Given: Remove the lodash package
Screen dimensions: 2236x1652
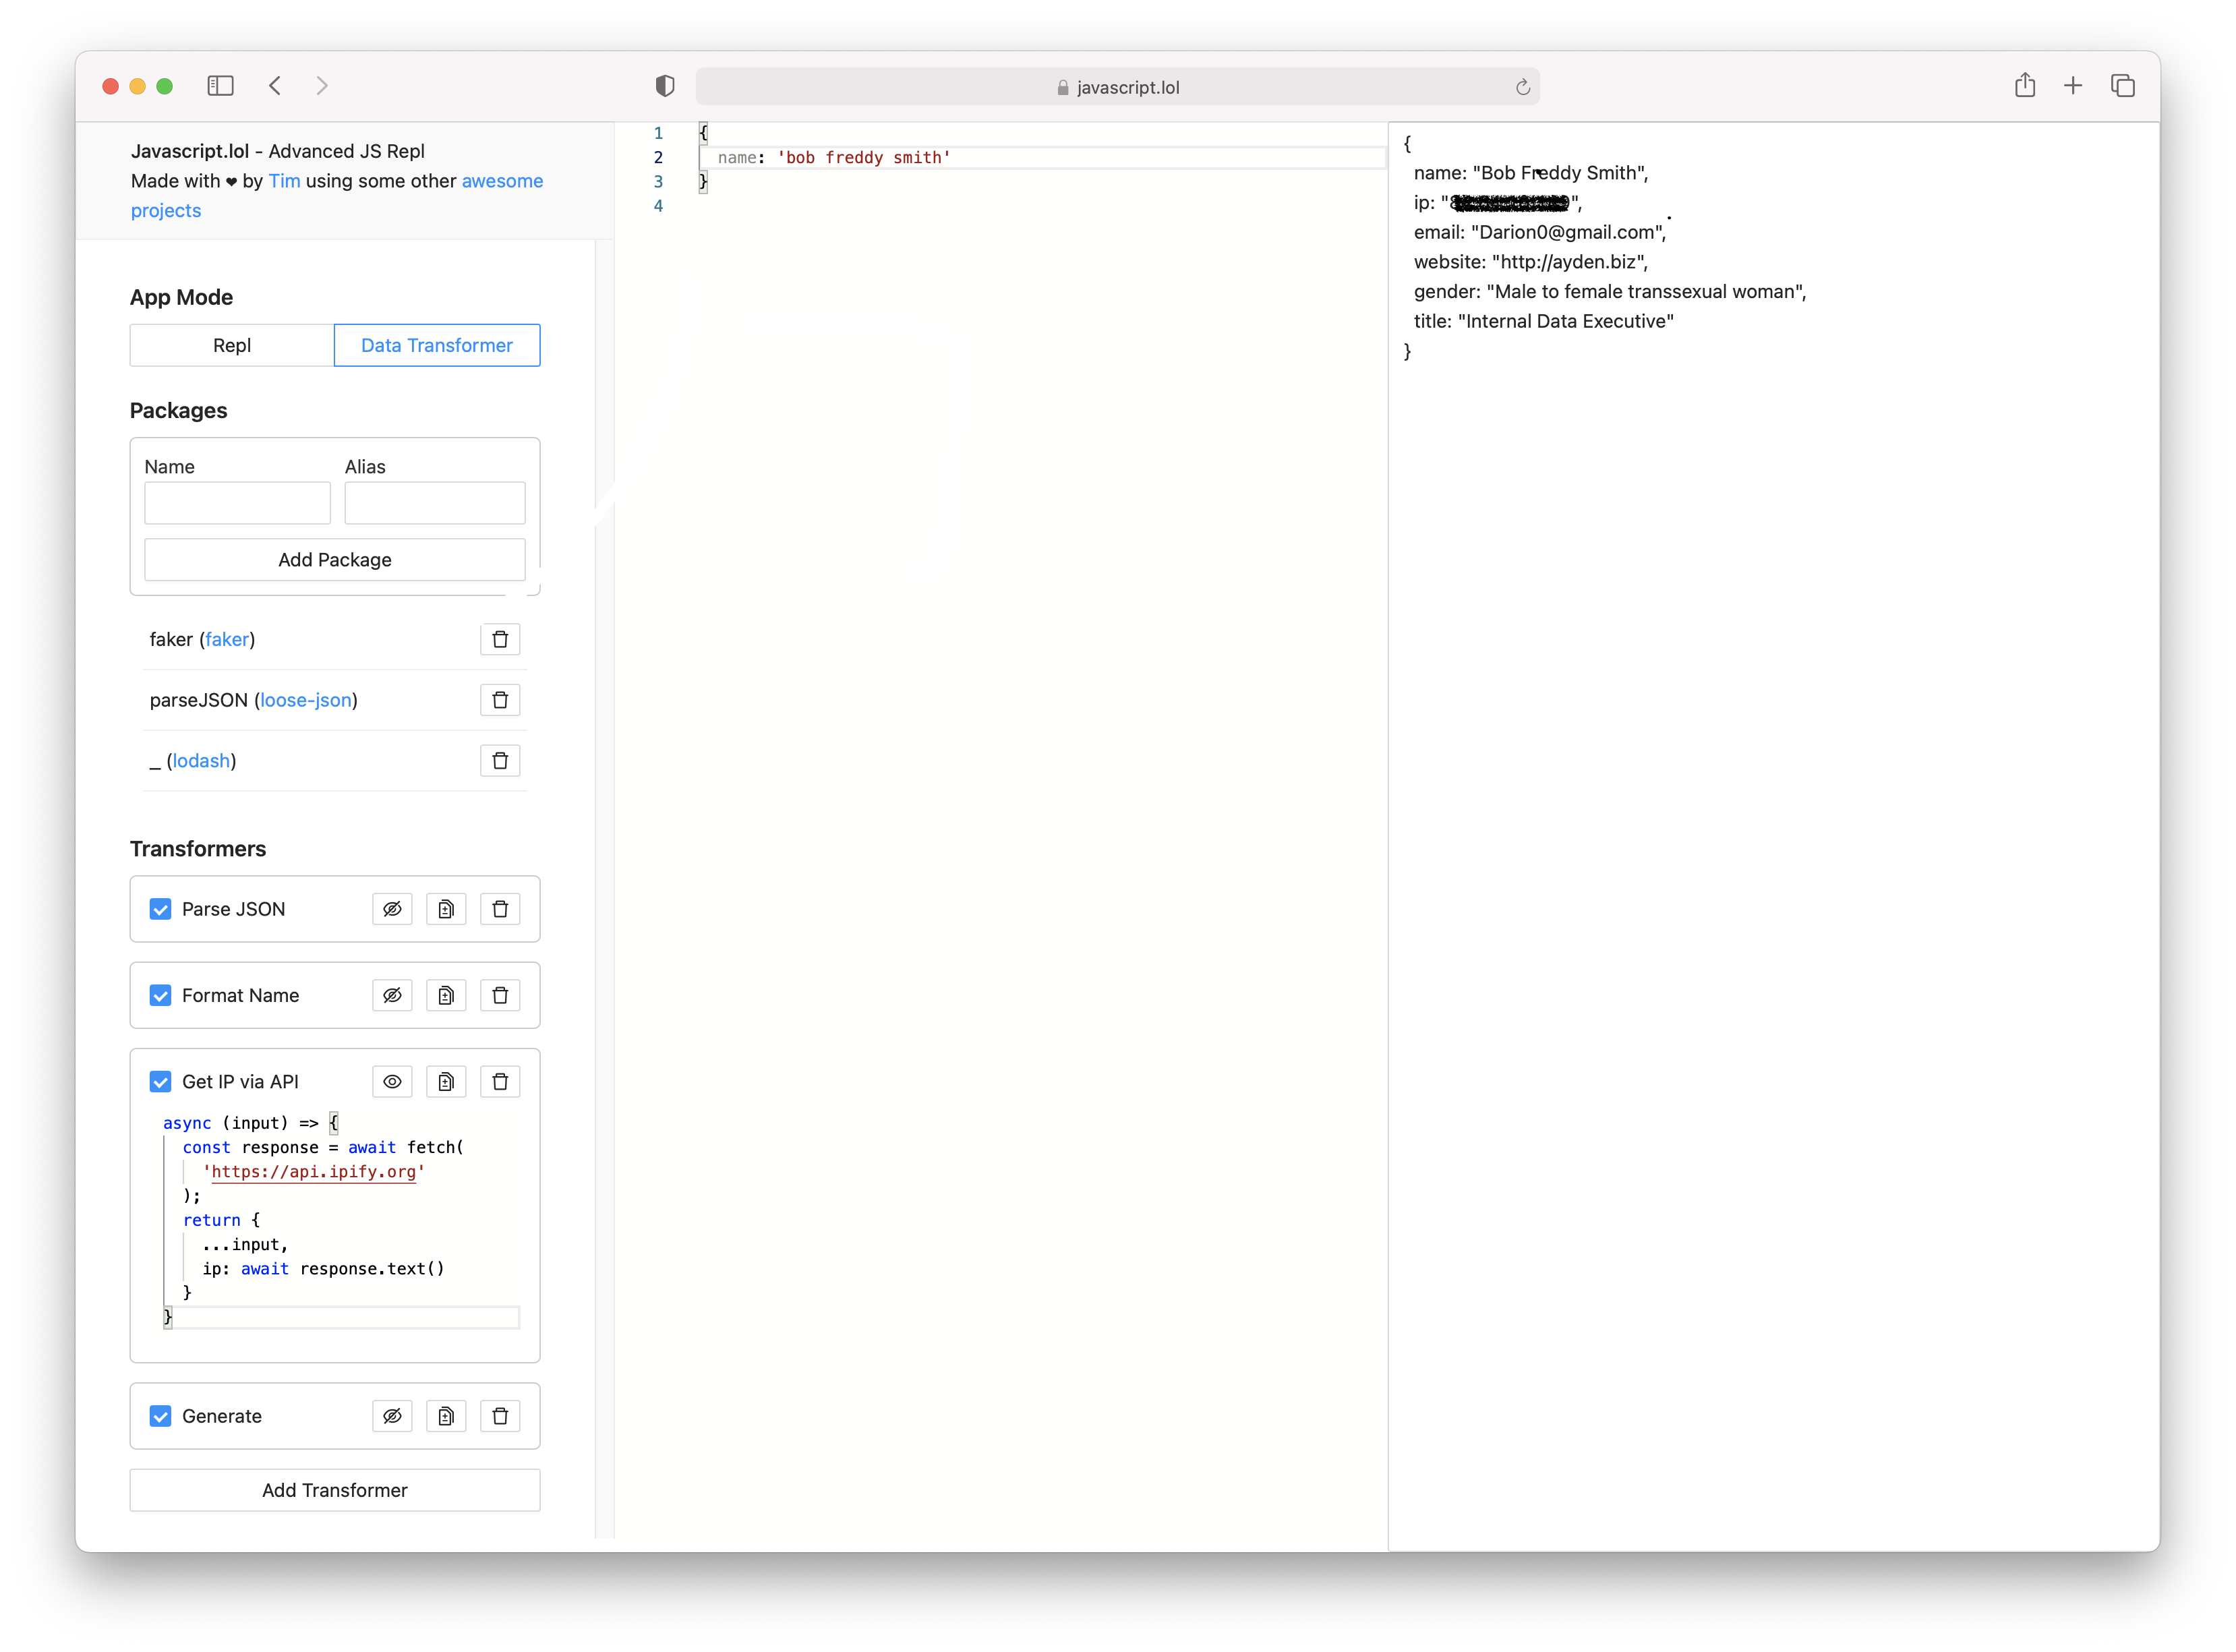Looking at the screenshot, I should click(500, 761).
